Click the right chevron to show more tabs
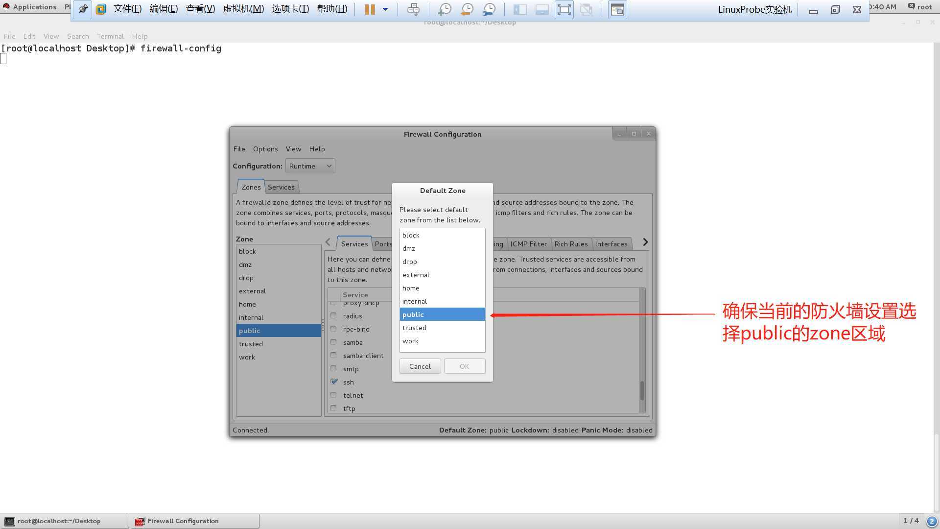 pyautogui.click(x=645, y=242)
